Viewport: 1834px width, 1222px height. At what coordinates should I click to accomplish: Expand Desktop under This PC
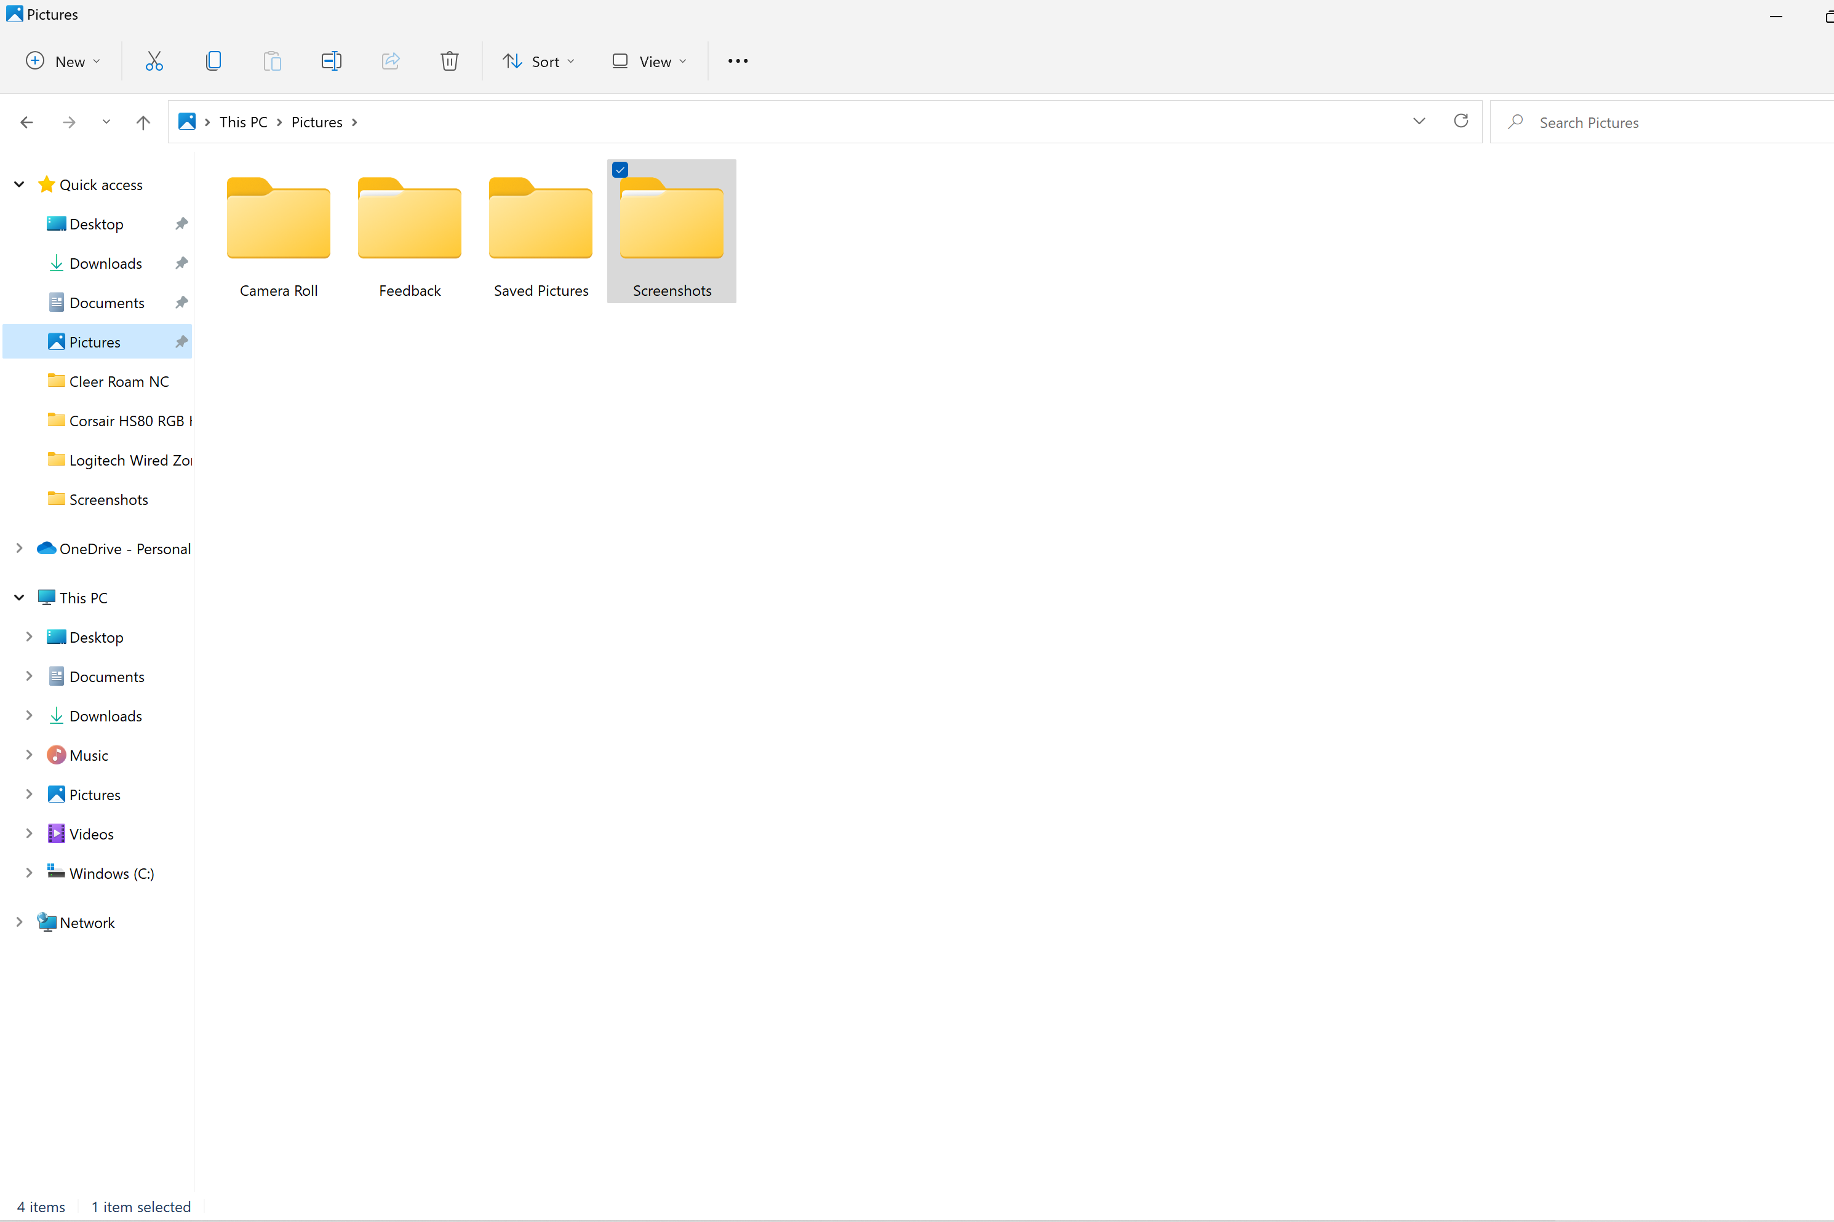click(29, 637)
